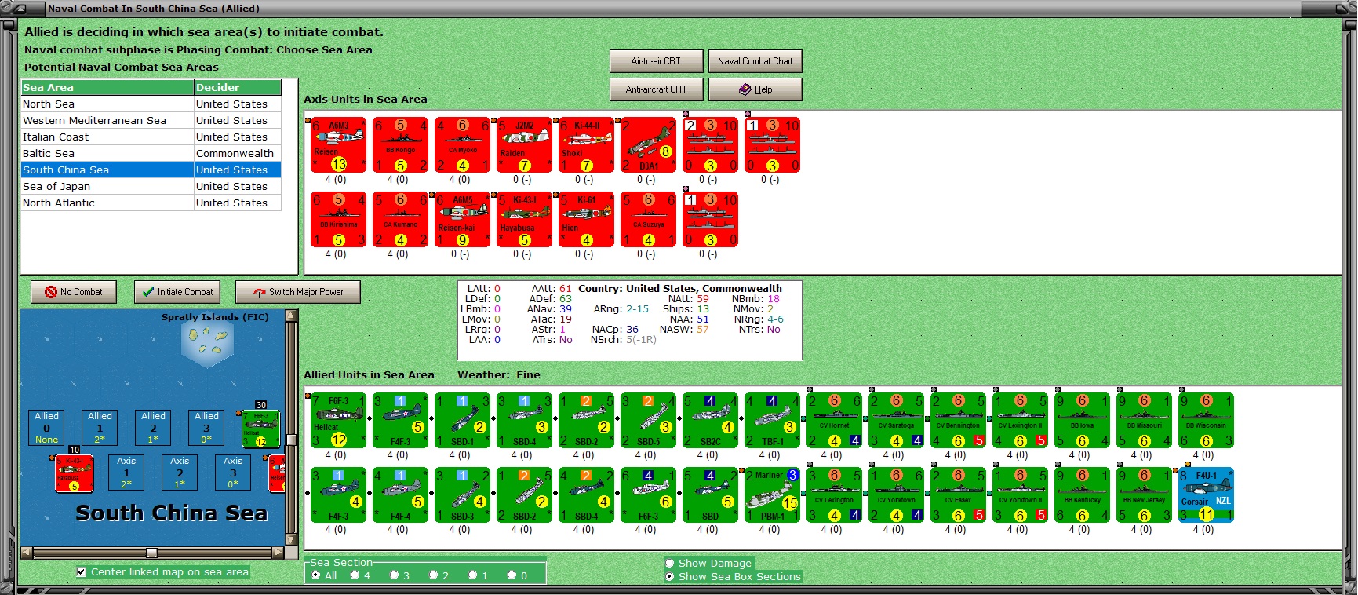Click the No Combat button
Viewport: 1358px width, 595px height.
74,292
